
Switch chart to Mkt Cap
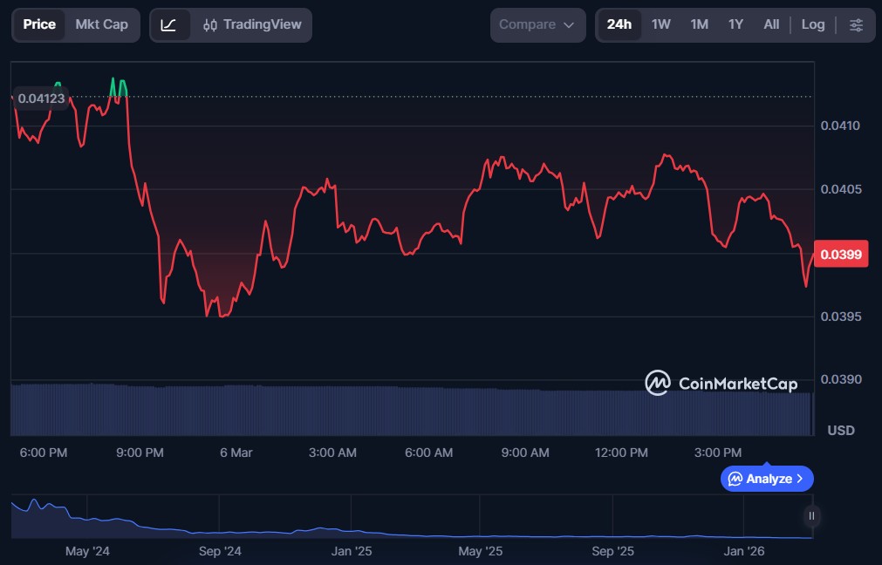point(101,24)
